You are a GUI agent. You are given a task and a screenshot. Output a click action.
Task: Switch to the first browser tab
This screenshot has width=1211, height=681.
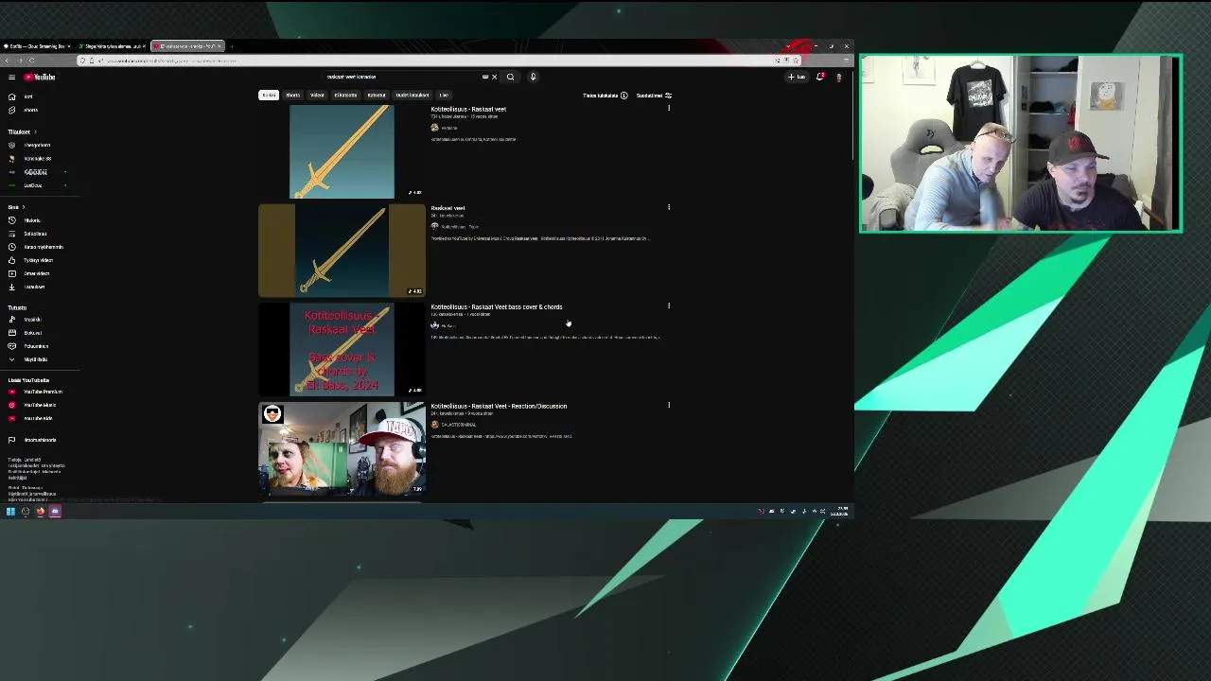37,46
